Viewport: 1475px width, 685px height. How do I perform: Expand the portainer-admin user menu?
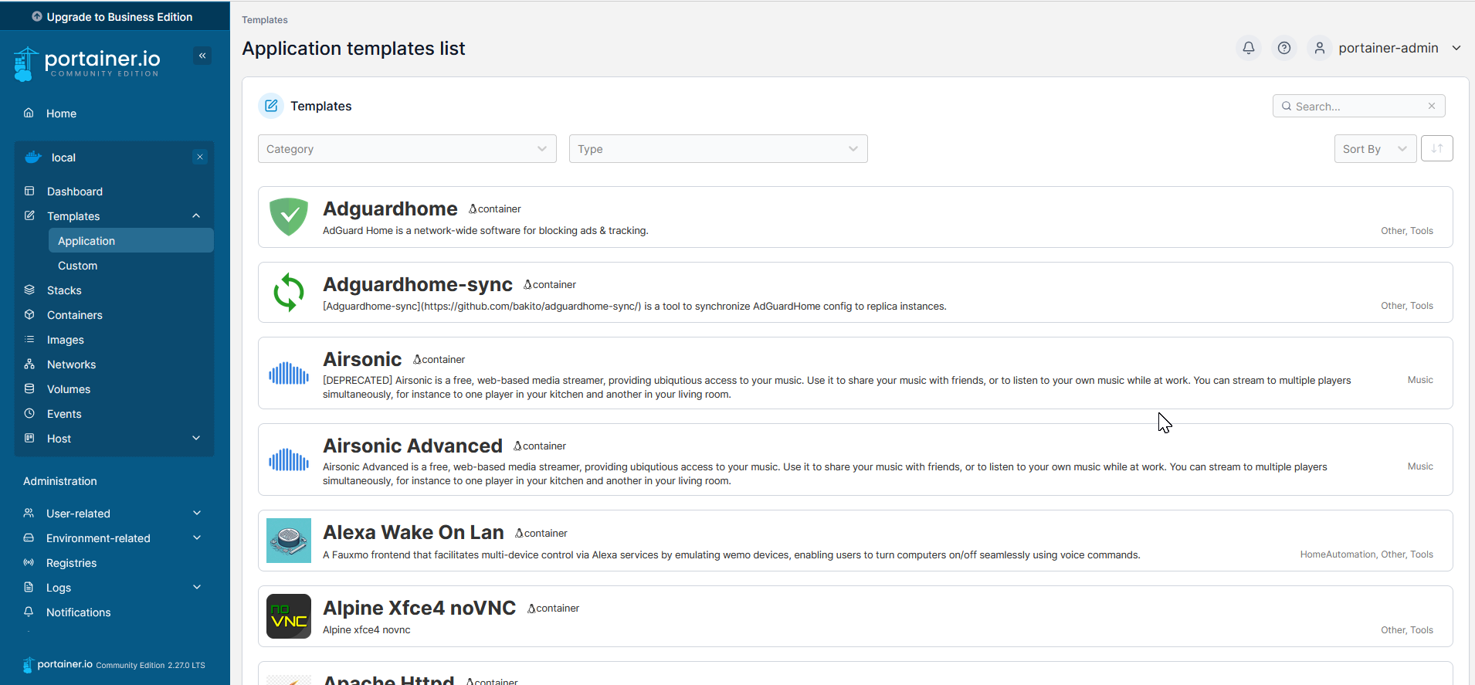(1456, 48)
